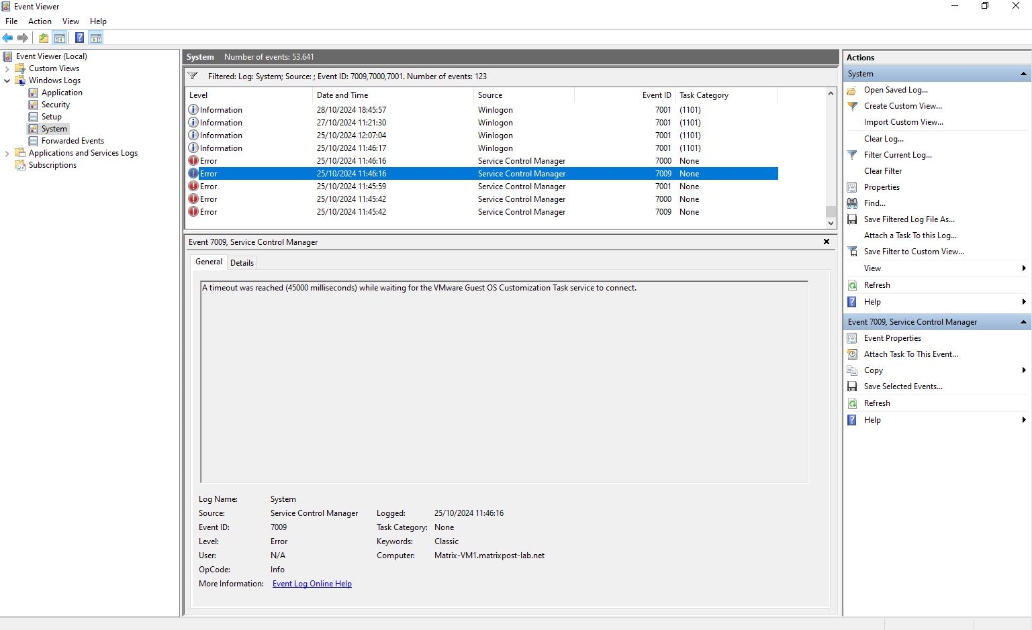
Task: Select the Application log in the tree
Action: point(62,93)
